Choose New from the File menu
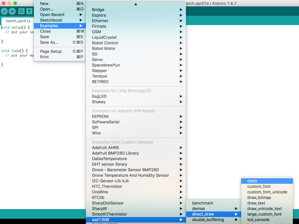Screen dimensions: 299x224 click(60, 3)
